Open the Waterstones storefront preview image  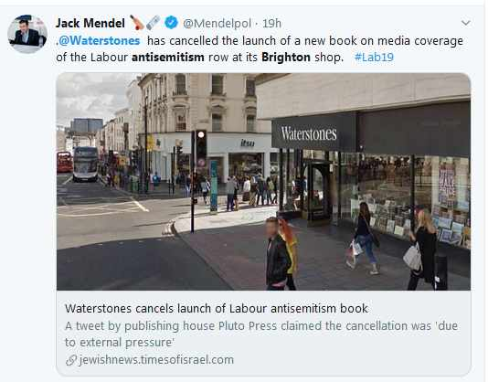tap(263, 182)
